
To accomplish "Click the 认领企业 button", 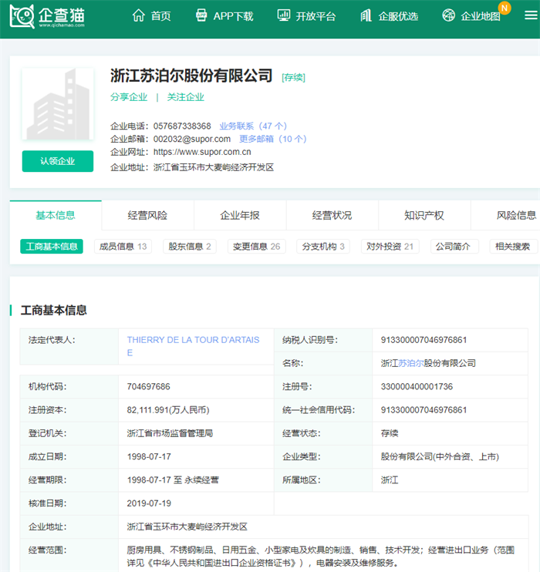I will click(x=58, y=161).
